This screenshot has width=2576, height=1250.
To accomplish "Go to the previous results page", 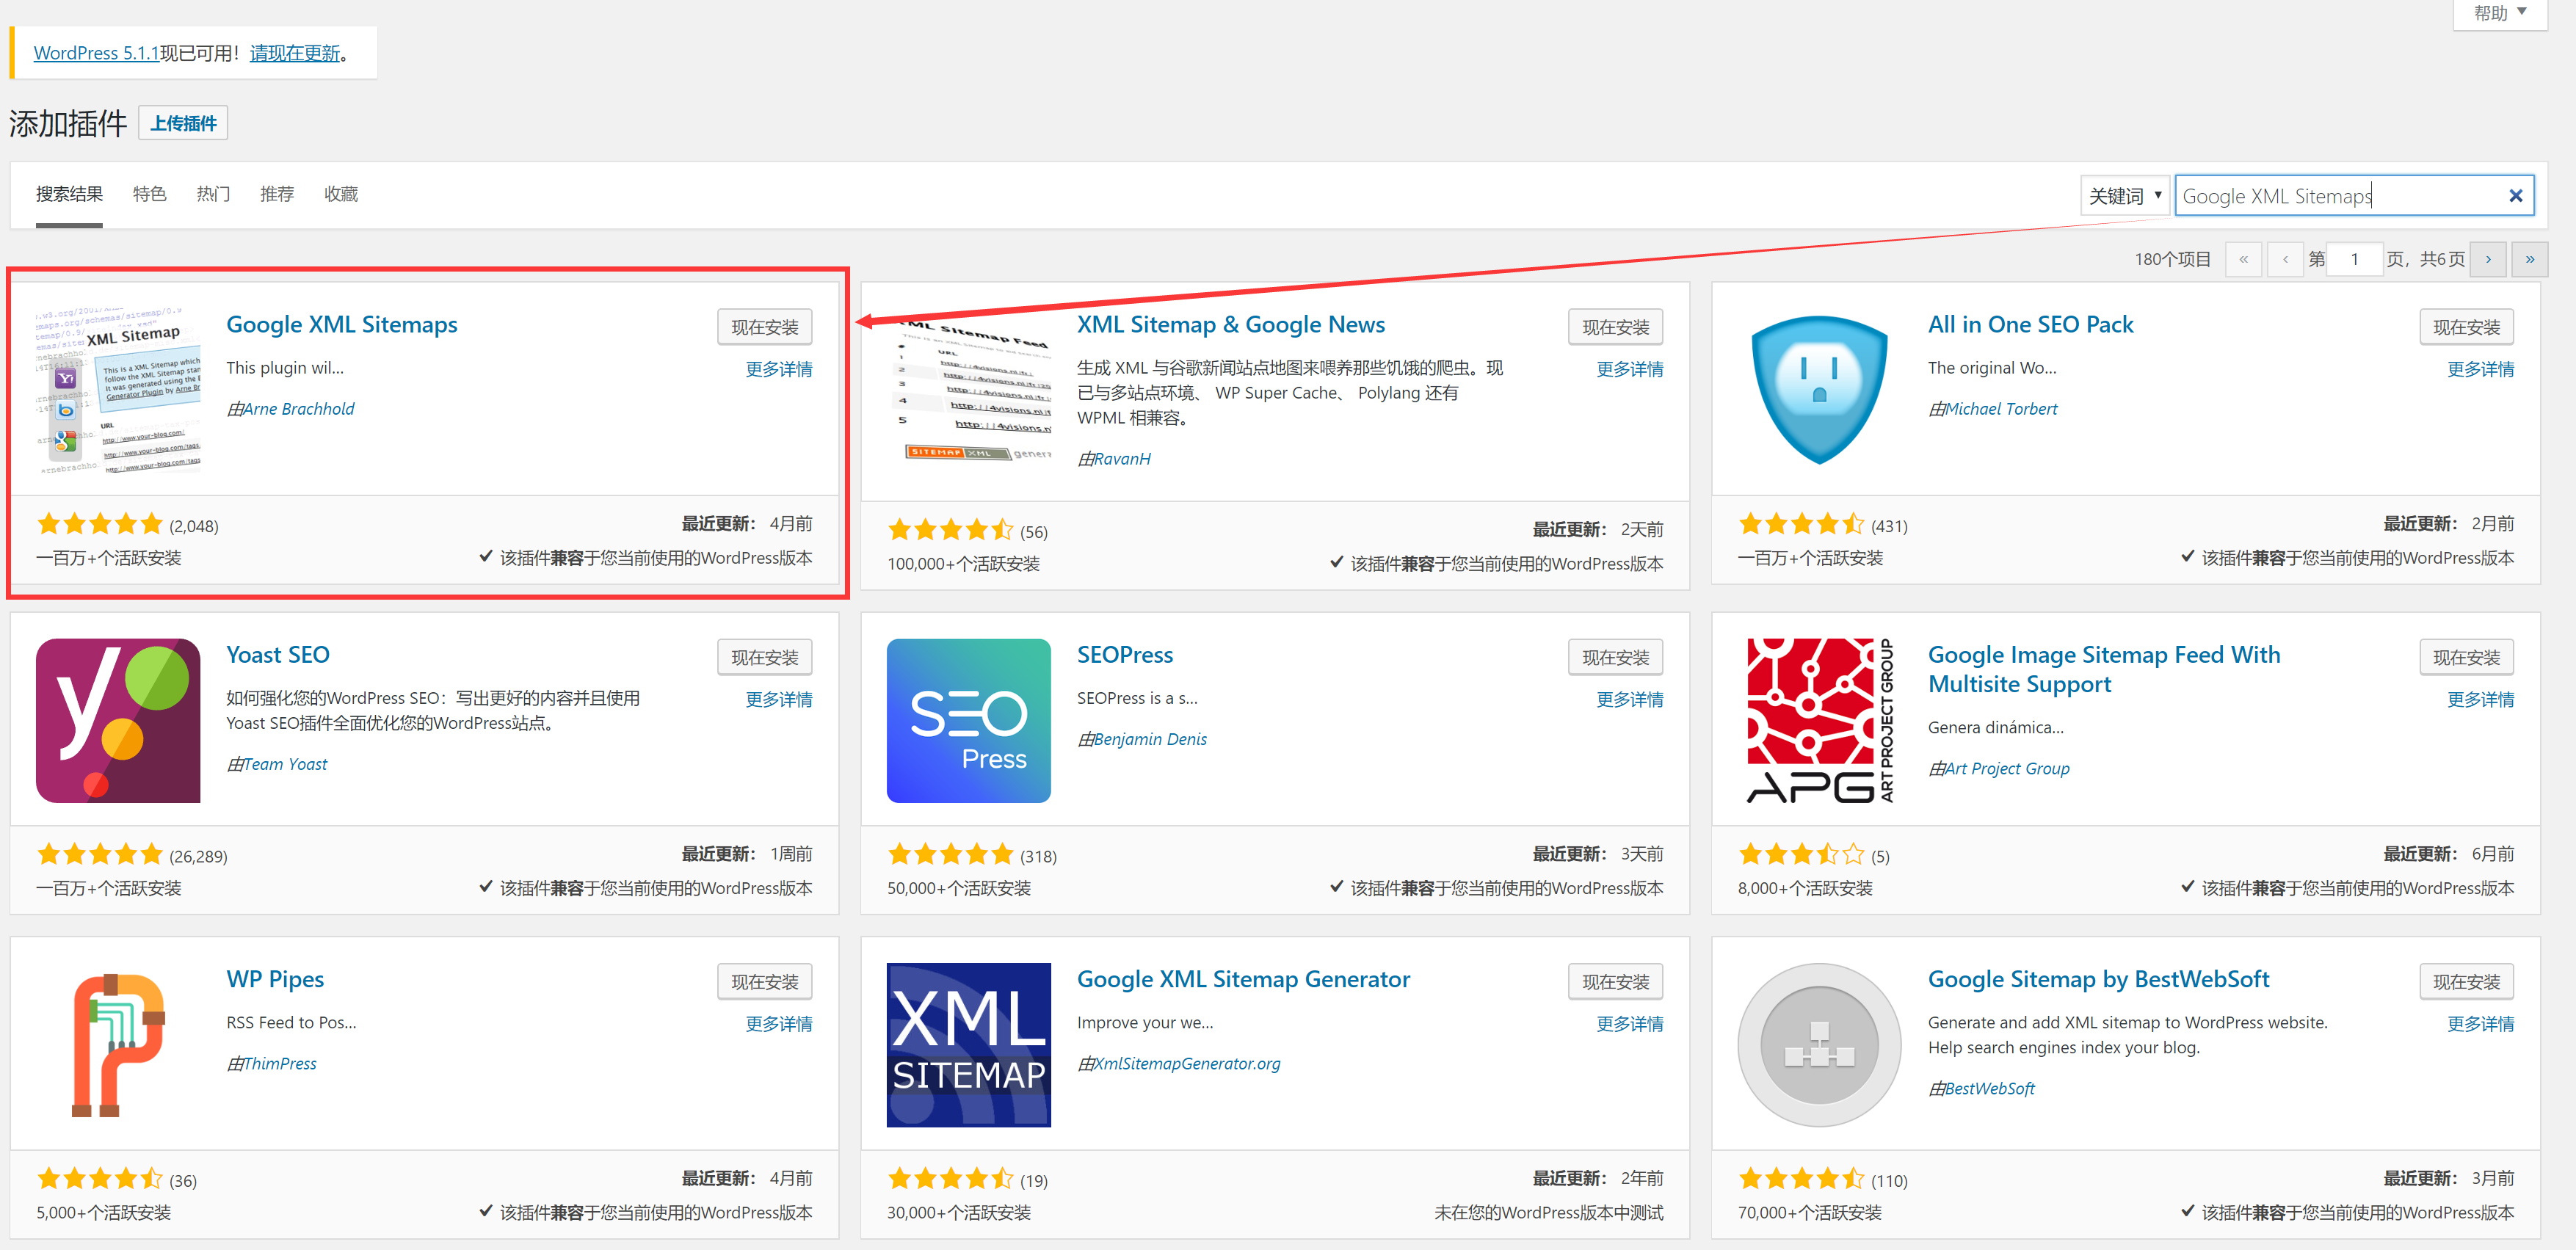I will pyautogui.click(x=2285, y=259).
